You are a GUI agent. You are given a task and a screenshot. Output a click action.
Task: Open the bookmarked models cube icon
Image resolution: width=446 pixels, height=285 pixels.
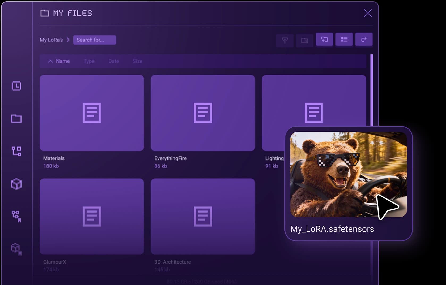coord(16,249)
